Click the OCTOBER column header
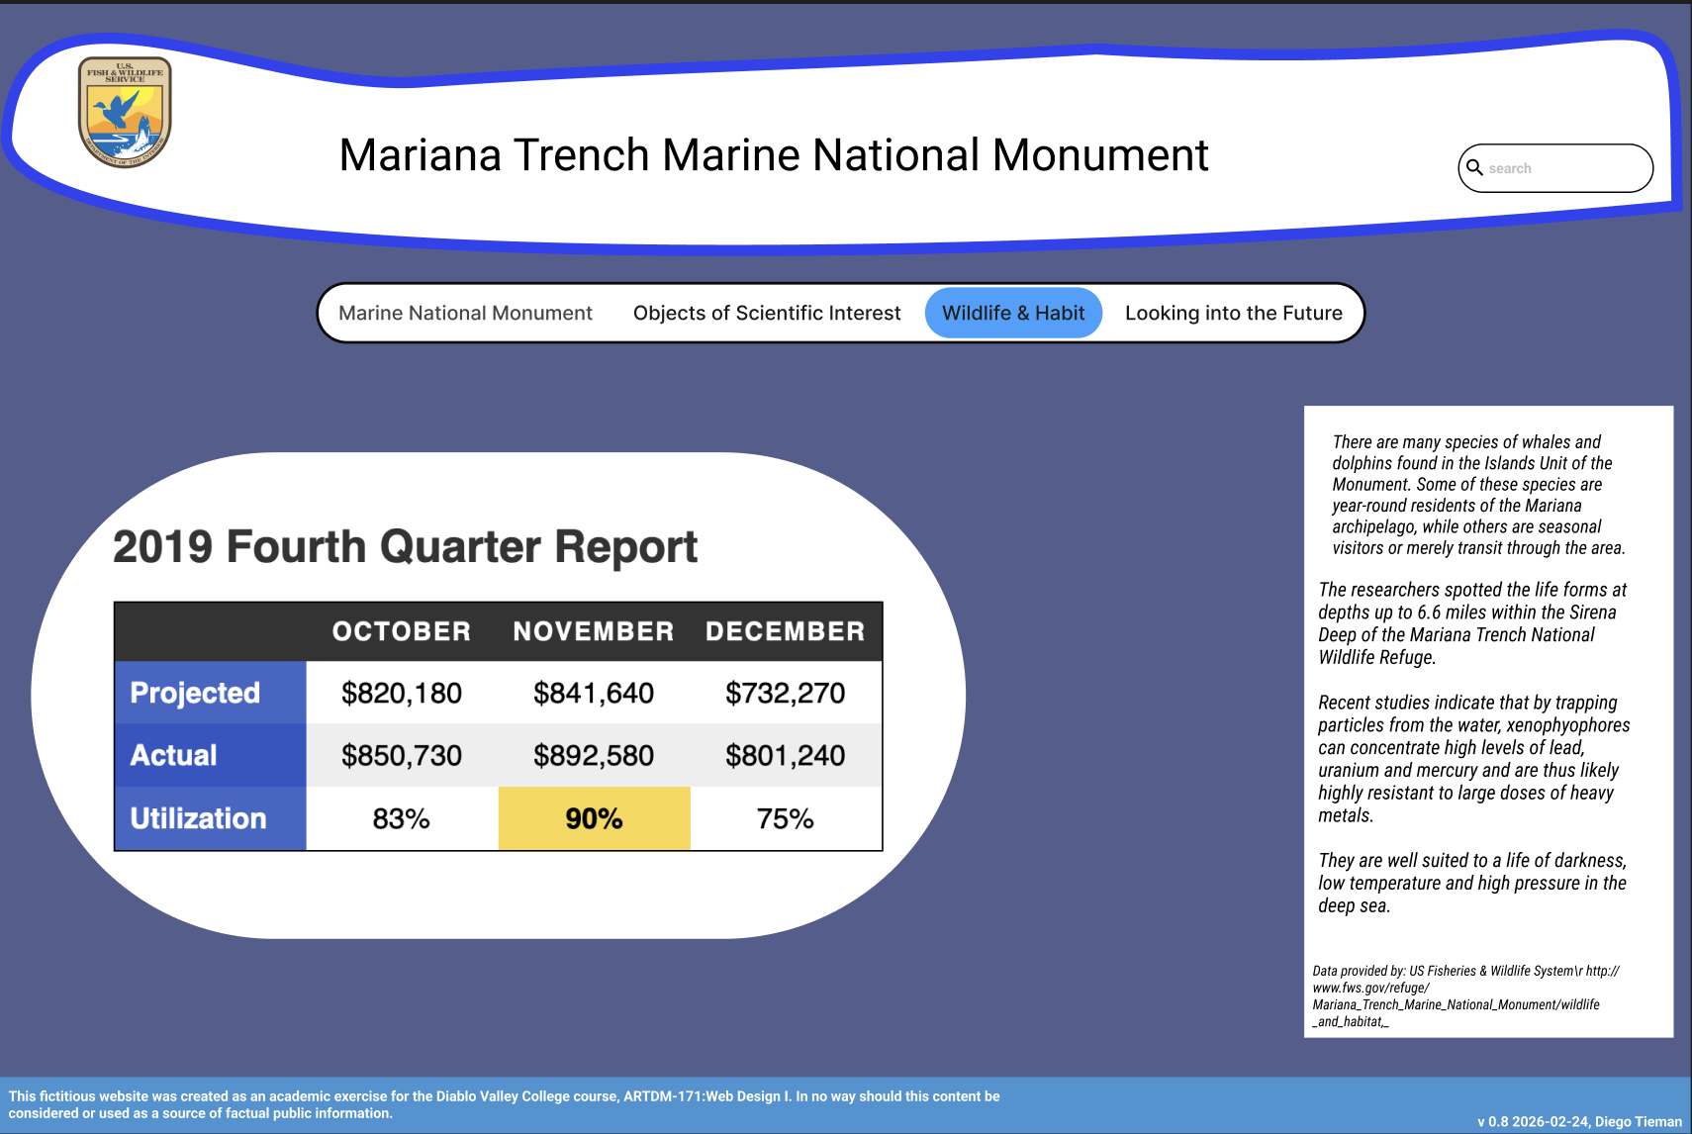The image size is (1692, 1134). point(401,631)
